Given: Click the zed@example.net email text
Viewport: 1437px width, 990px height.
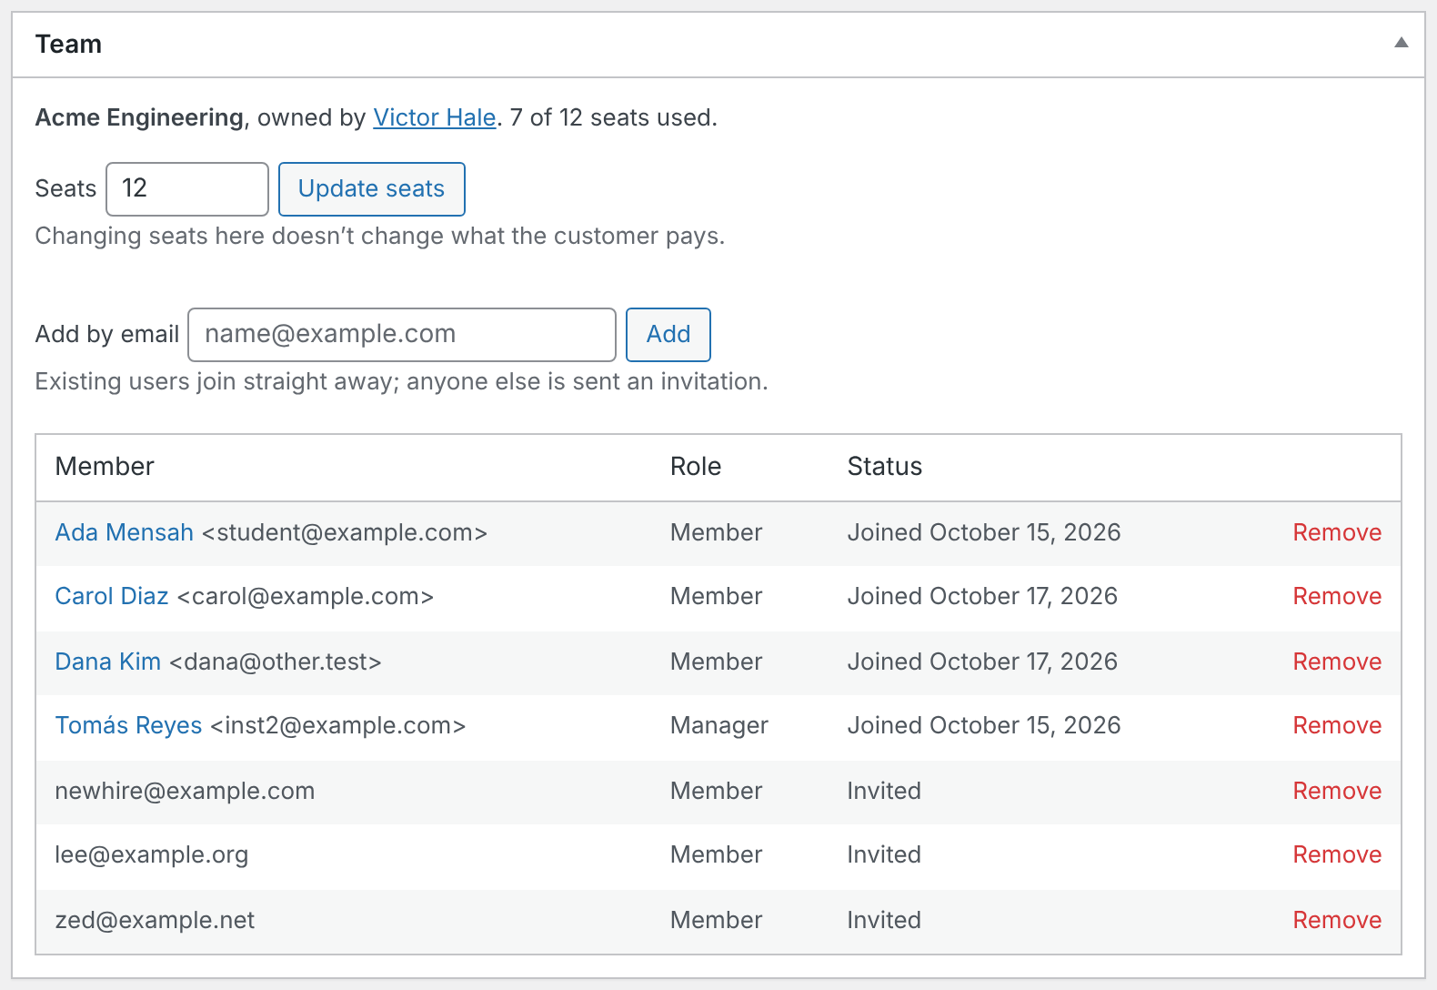Looking at the screenshot, I should (x=155, y=920).
